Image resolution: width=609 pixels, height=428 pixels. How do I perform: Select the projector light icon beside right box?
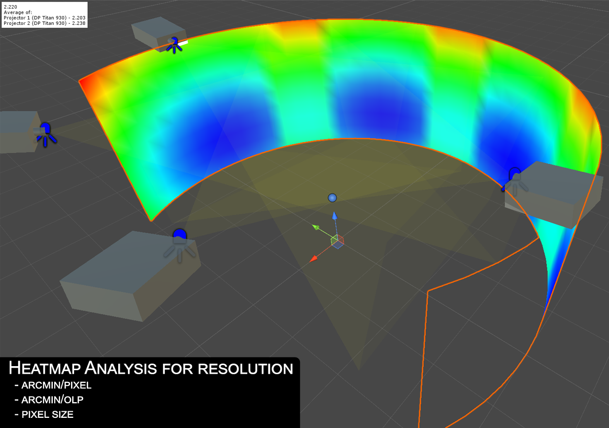pyautogui.click(x=515, y=181)
